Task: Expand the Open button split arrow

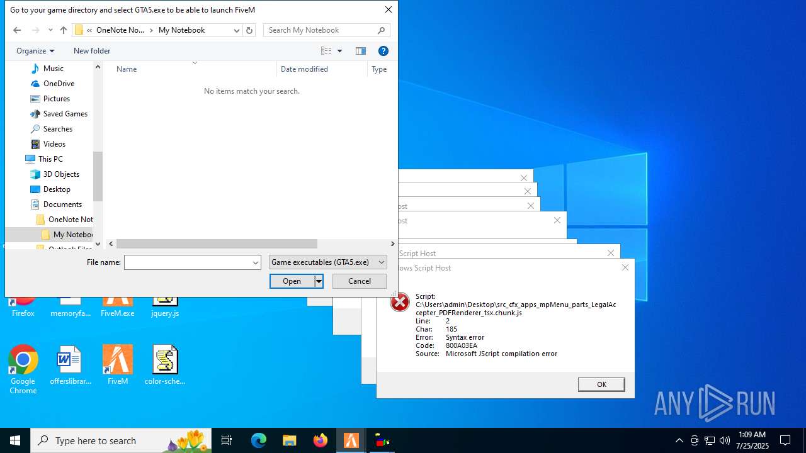Action: pos(319,281)
